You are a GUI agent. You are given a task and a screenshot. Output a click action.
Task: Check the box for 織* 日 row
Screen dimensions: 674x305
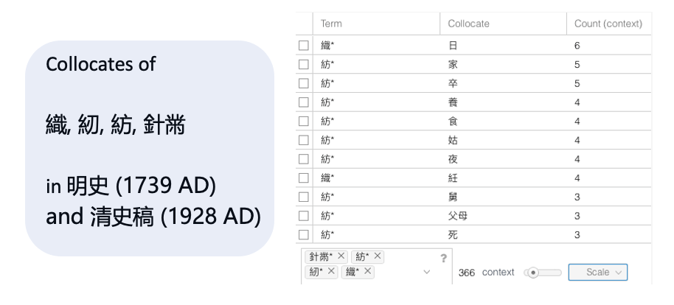[304, 46]
